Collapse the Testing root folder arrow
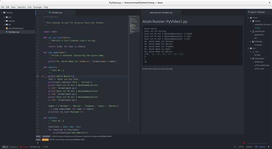Screen dimensions: 272x149 coord(2,13)
